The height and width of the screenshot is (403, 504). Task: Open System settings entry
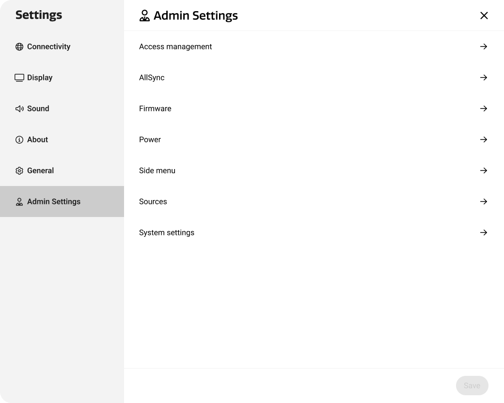click(167, 232)
